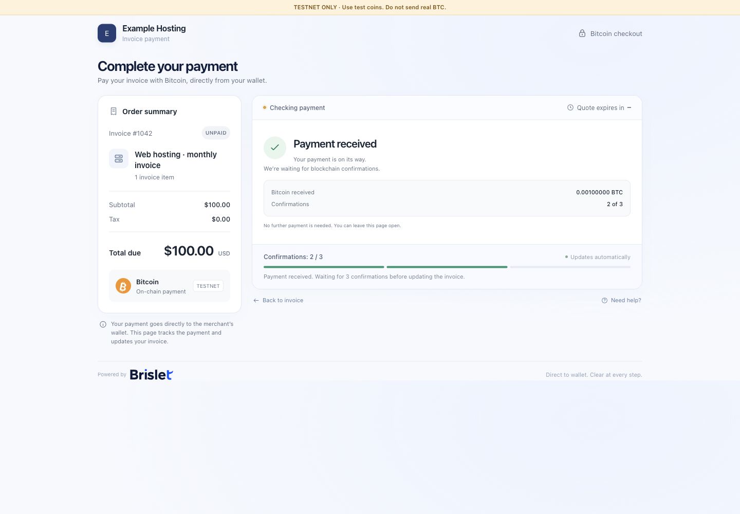Click the third unfilled confirmation progress segment

pos(570,267)
